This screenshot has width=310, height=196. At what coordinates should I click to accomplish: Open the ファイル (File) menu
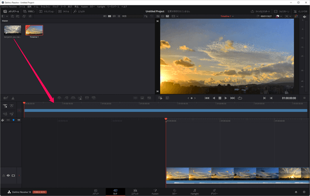coord(22,7)
